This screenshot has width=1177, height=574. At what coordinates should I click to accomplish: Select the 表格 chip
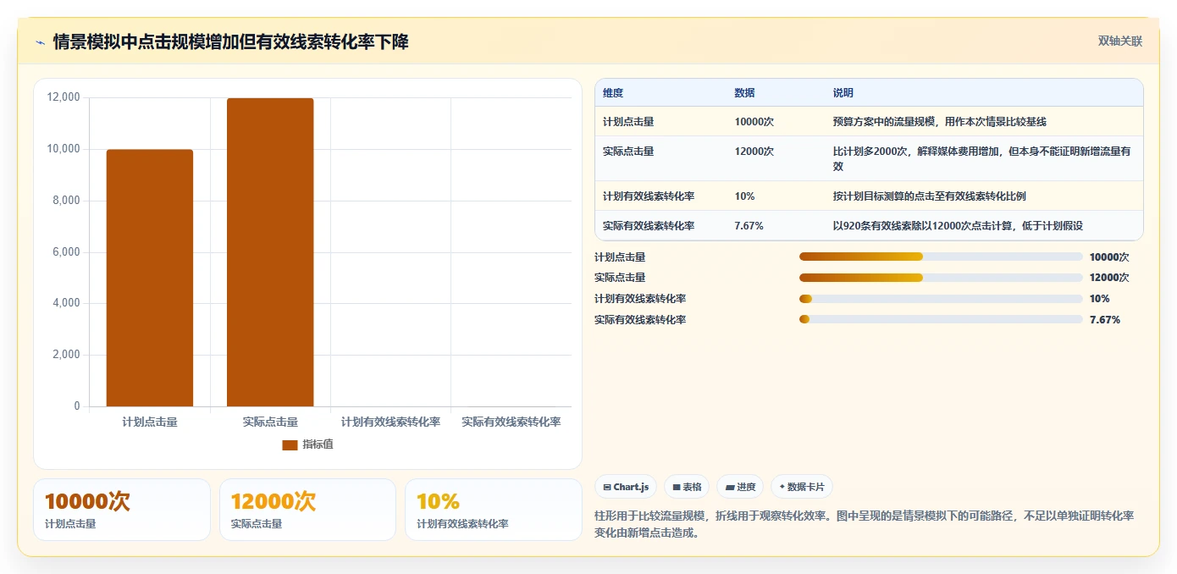[687, 487]
